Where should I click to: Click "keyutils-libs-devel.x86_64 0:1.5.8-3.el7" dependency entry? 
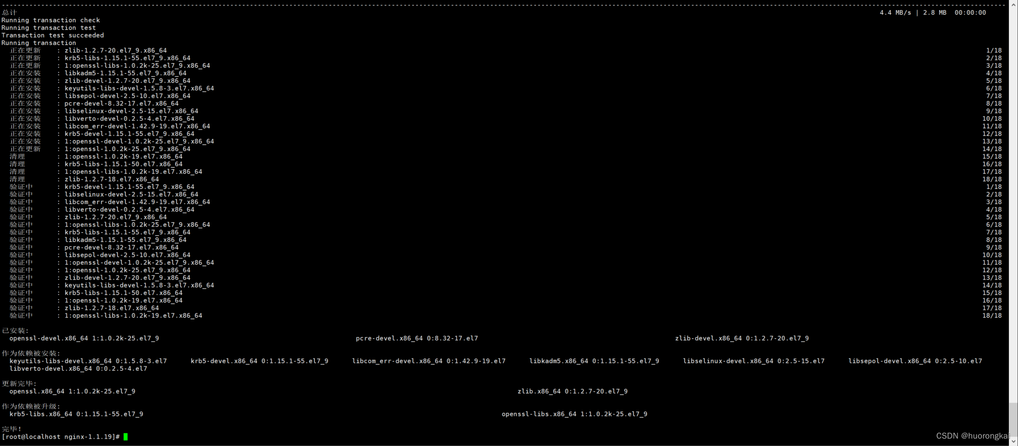point(88,361)
